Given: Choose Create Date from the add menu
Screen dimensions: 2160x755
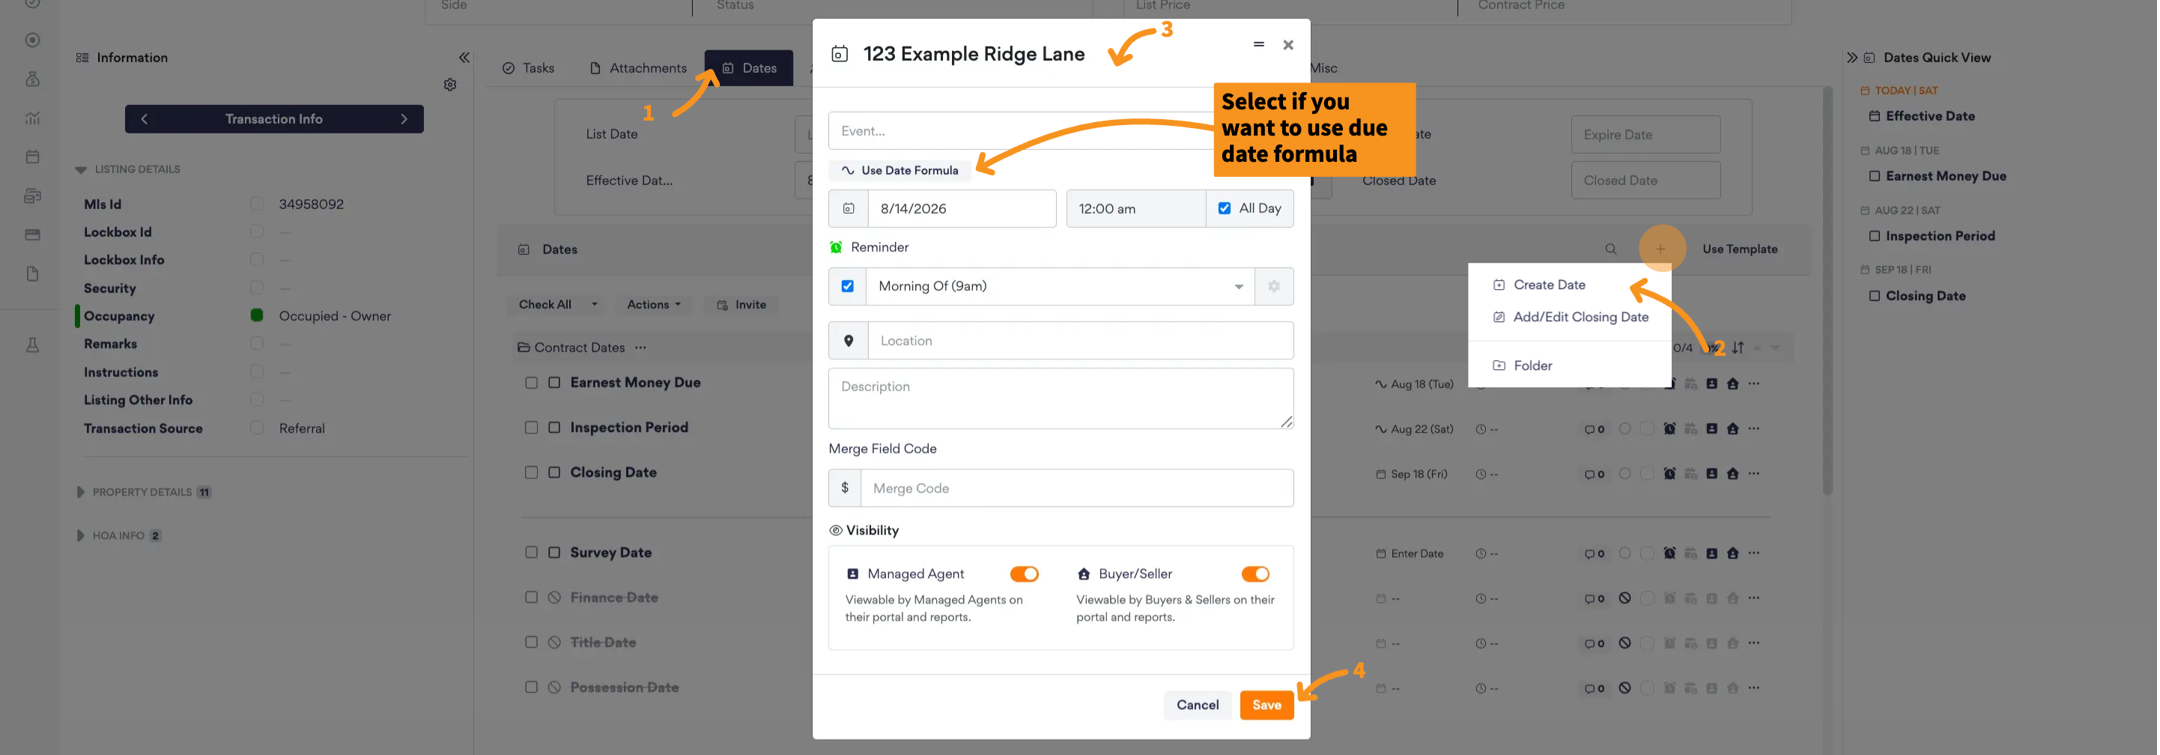Looking at the screenshot, I should click(1550, 285).
